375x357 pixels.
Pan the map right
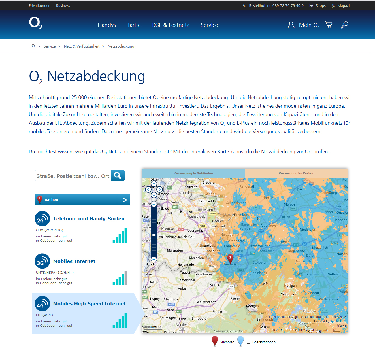[x=160, y=189]
